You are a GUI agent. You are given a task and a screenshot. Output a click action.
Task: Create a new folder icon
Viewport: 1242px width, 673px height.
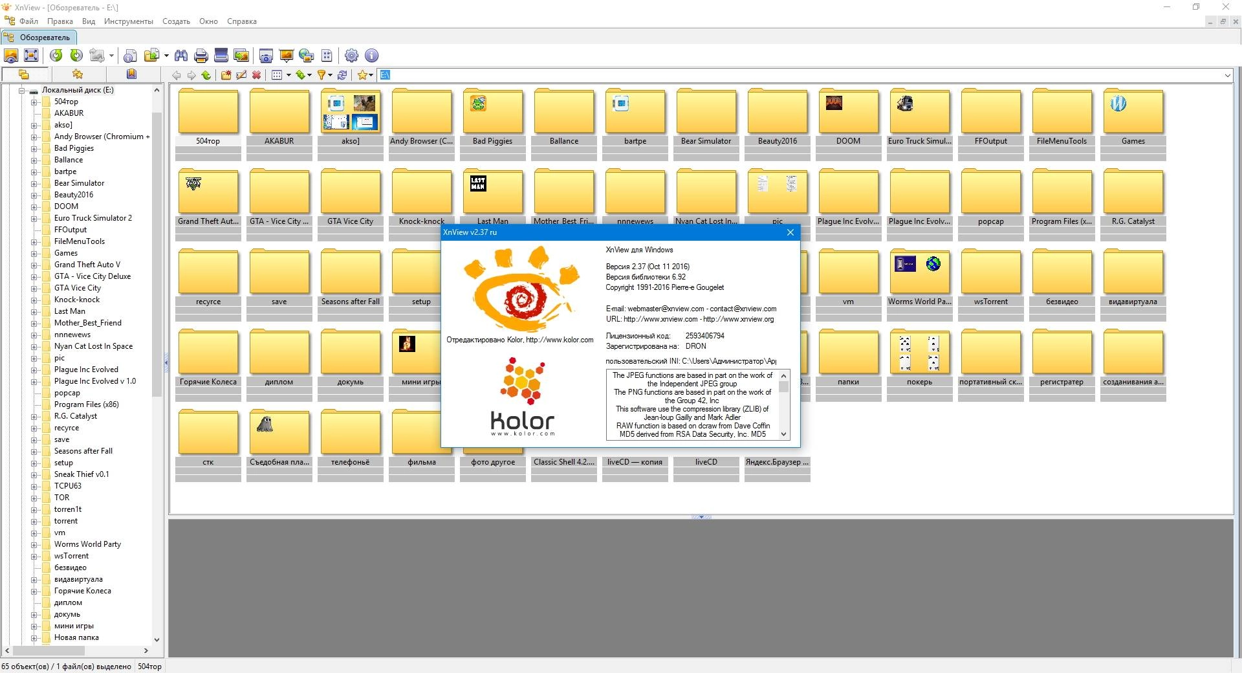pyautogui.click(x=226, y=75)
